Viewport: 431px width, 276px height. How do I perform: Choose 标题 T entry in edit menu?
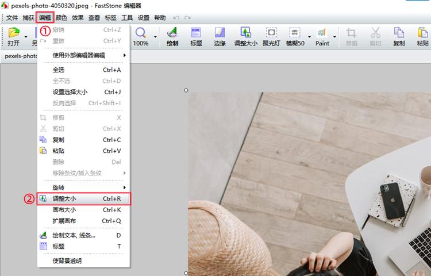(83, 246)
